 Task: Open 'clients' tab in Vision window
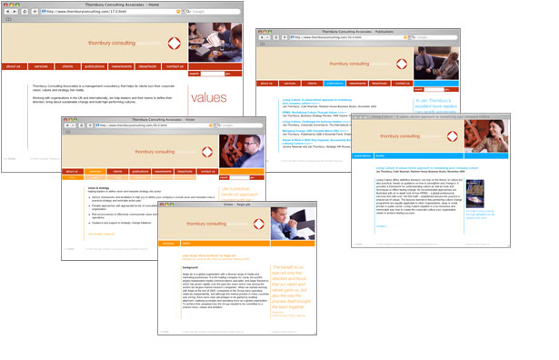click(117, 172)
